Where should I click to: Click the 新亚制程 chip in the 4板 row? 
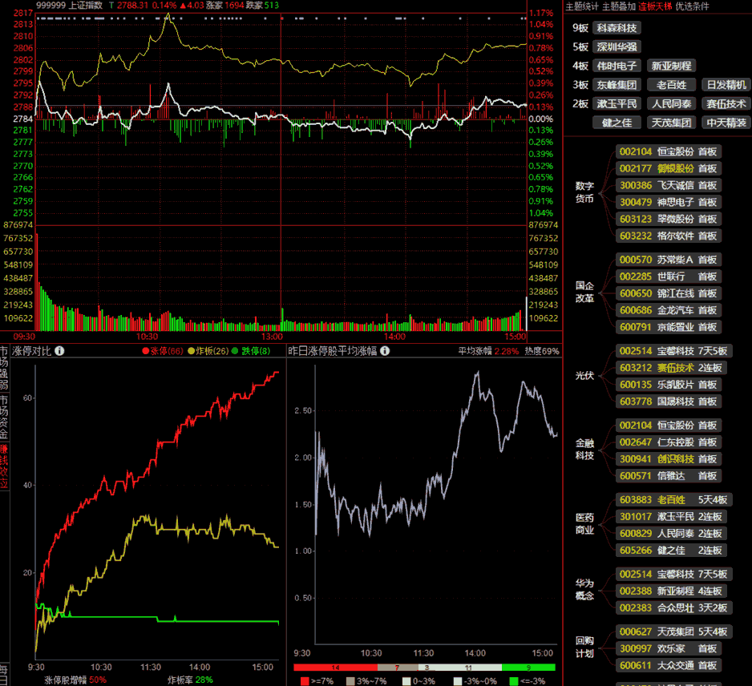(672, 66)
